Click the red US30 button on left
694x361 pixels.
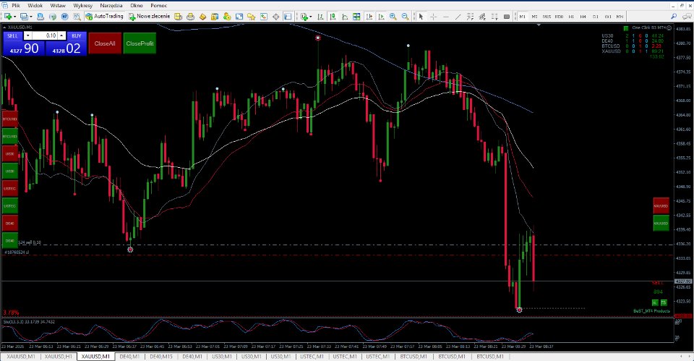click(9, 153)
